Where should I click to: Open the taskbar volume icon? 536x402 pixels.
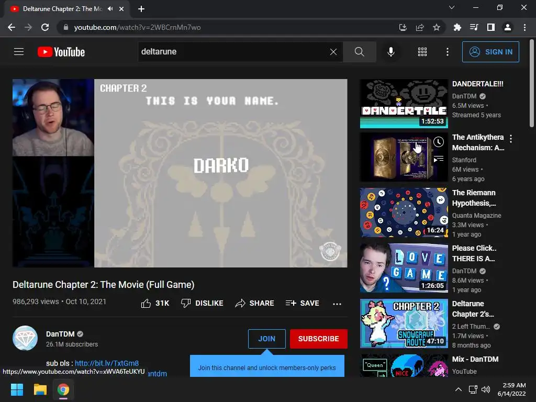pyautogui.click(x=485, y=389)
